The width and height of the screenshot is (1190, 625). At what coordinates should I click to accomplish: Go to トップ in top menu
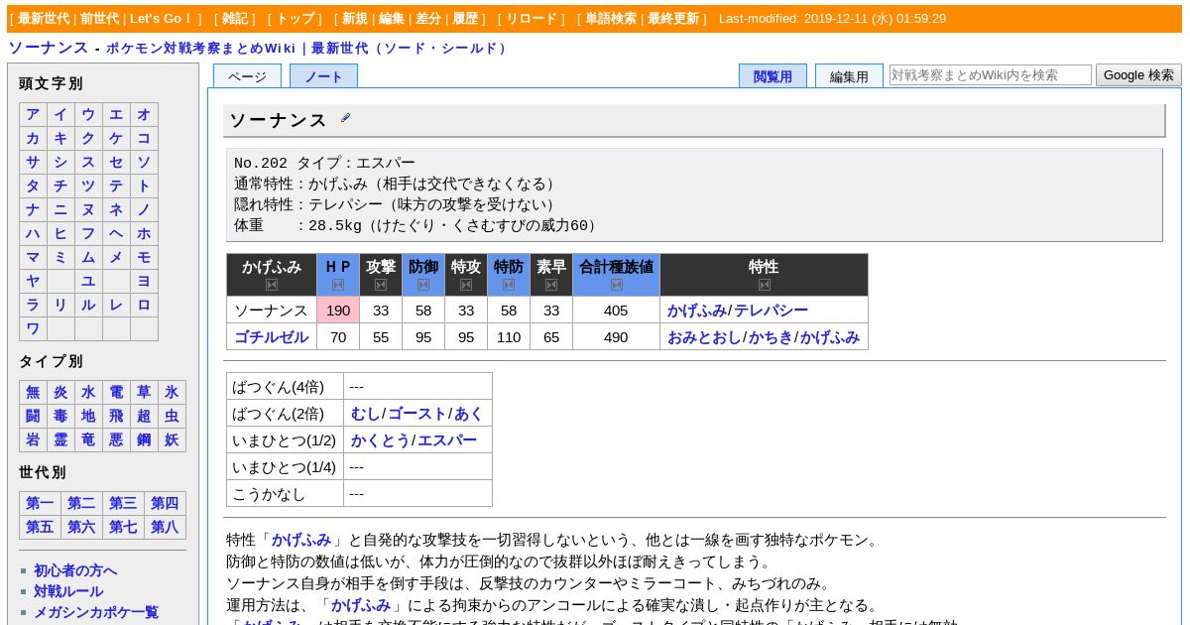coord(295,18)
